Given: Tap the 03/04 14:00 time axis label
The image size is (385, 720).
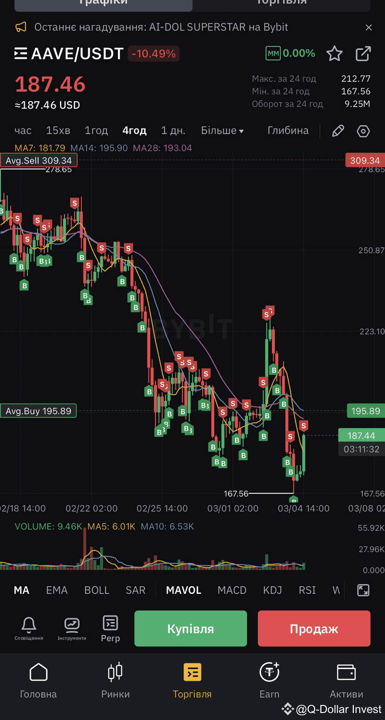Looking at the screenshot, I should (x=304, y=508).
